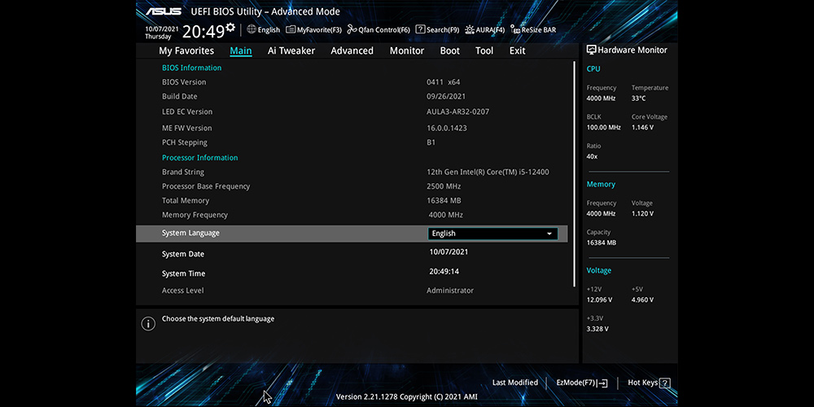Switch to EzMode(F7)
This screenshot has height=407, width=814.
(581, 383)
